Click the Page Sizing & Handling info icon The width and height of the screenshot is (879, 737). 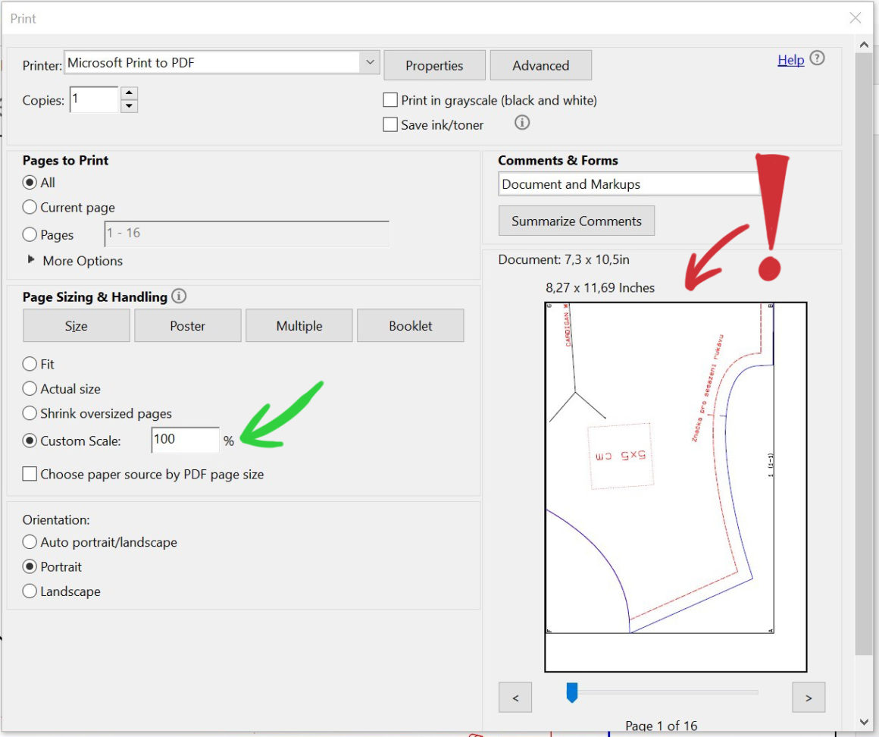click(179, 296)
